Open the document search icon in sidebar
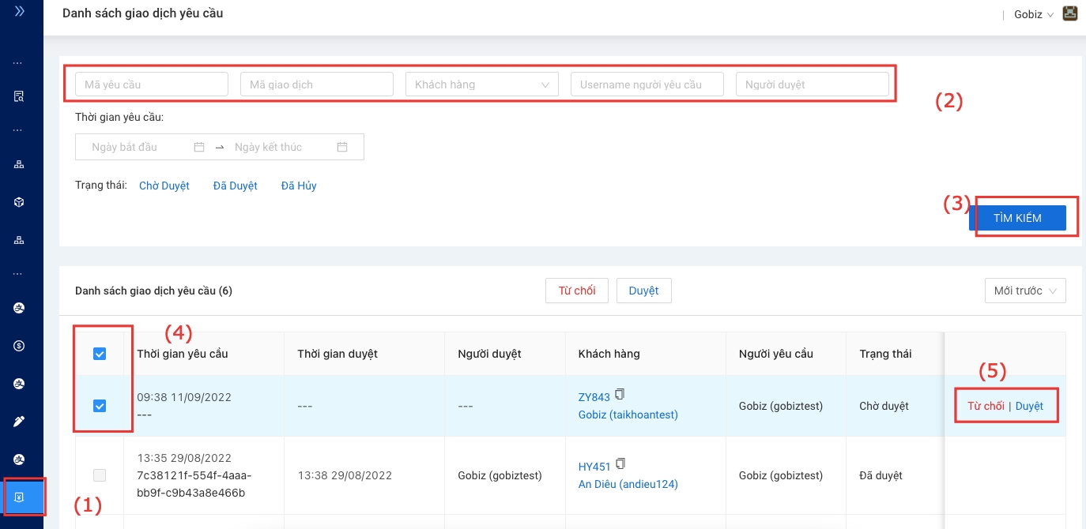Screen dimensions: 1086x529 click(x=19, y=96)
